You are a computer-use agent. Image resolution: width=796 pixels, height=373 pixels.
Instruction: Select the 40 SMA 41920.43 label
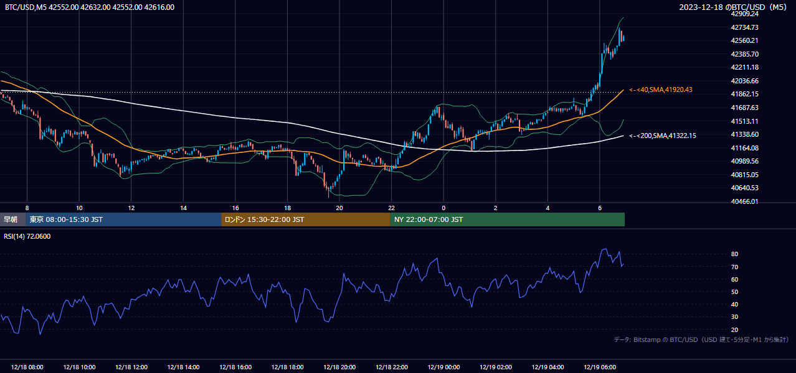pyautogui.click(x=661, y=90)
